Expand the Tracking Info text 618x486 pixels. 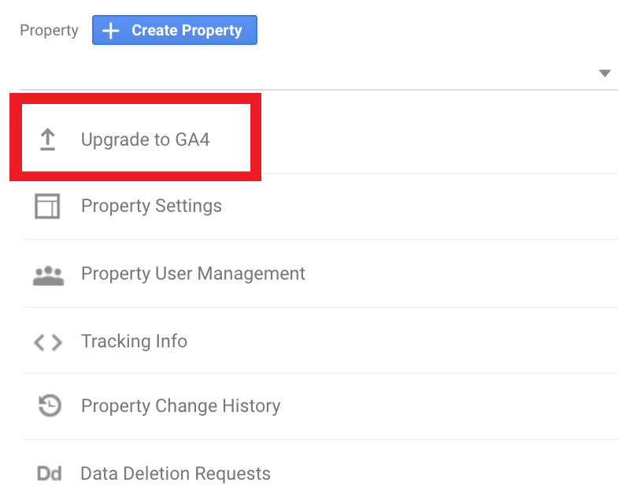point(134,342)
